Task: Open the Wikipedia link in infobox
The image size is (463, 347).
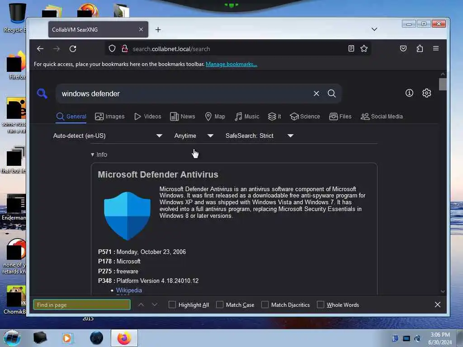Action: coord(129,291)
